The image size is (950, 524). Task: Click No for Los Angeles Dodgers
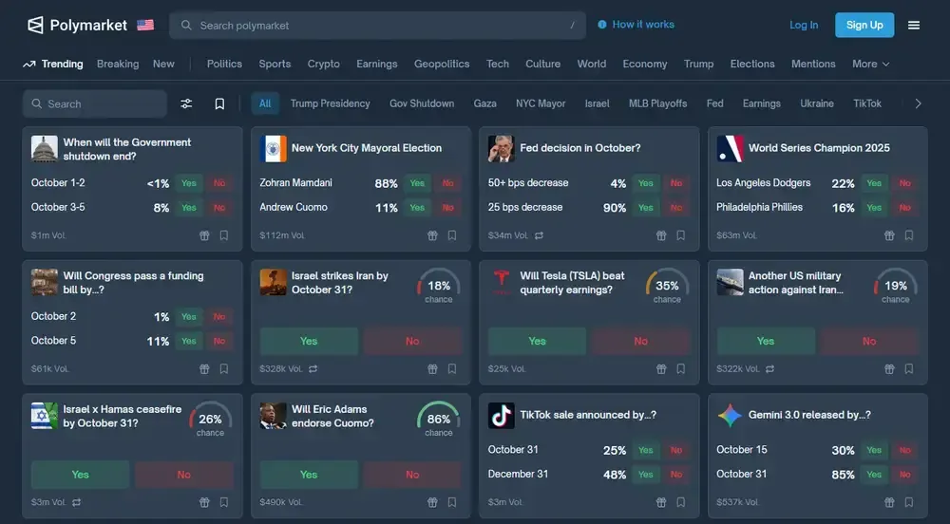(904, 183)
